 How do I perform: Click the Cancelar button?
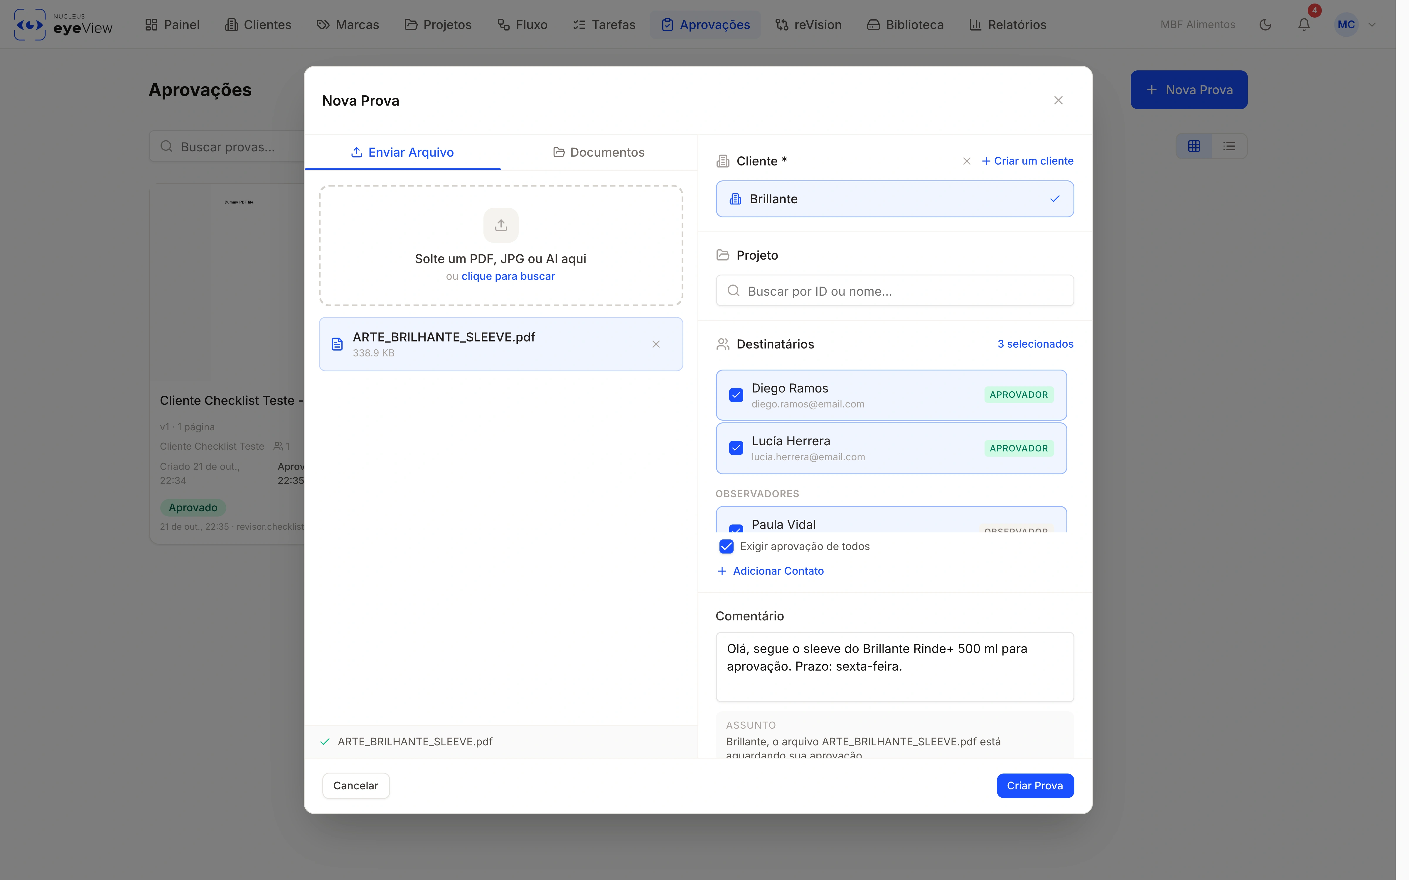click(356, 786)
